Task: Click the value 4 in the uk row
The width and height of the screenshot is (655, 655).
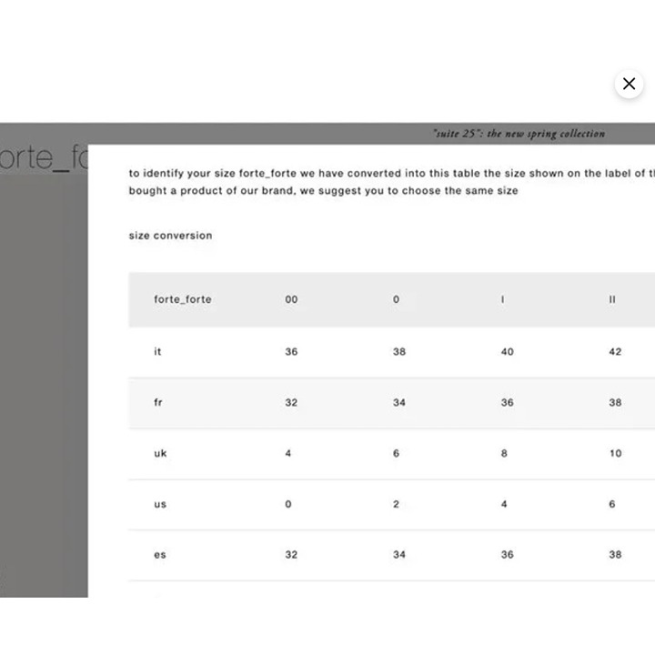Action: tap(288, 453)
